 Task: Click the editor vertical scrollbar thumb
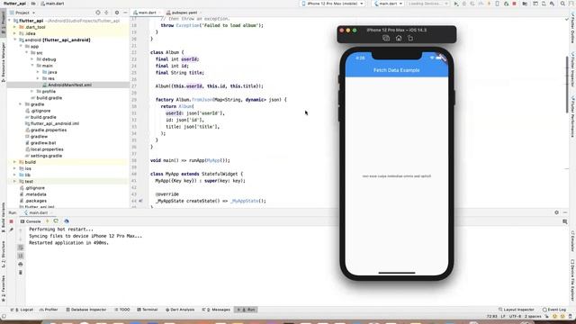pyautogui.click(x=567, y=85)
